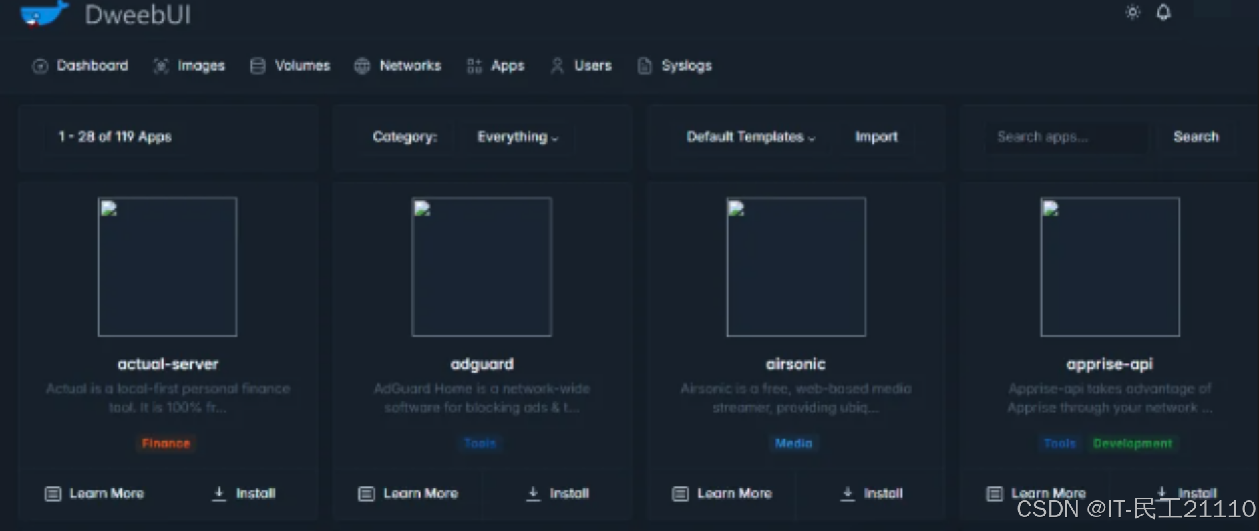Click actual-server Install download icon
The width and height of the screenshot is (1259, 531).
(219, 494)
